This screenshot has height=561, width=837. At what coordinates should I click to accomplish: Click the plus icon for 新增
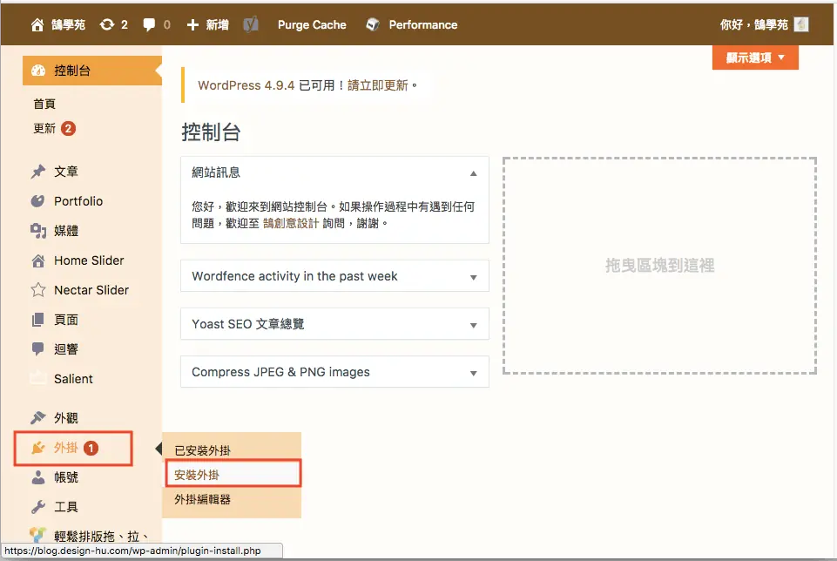click(x=192, y=25)
